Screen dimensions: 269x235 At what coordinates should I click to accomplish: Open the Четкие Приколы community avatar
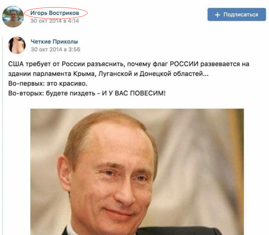[x=17, y=45]
